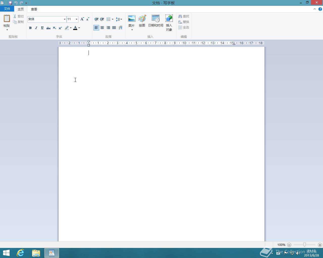Open Windows Start button
This screenshot has width=323, height=258.
(6, 253)
